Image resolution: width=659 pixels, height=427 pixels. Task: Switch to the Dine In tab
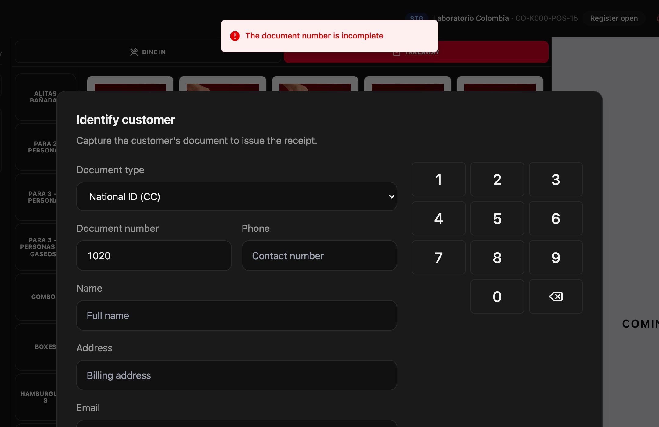pyautogui.click(x=148, y=52)
